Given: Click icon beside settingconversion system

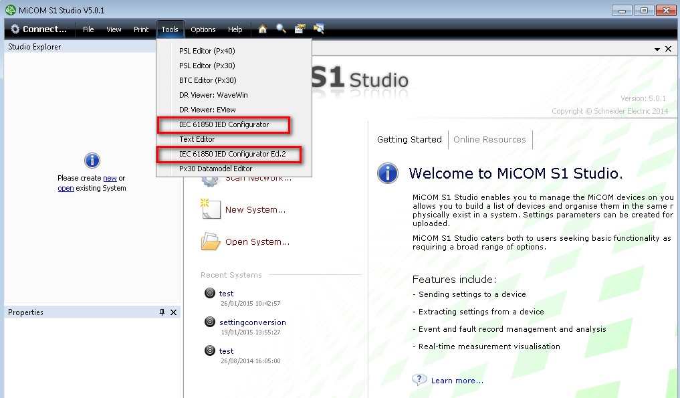Looking at the screenshot, I should click(x=210, y=322).
